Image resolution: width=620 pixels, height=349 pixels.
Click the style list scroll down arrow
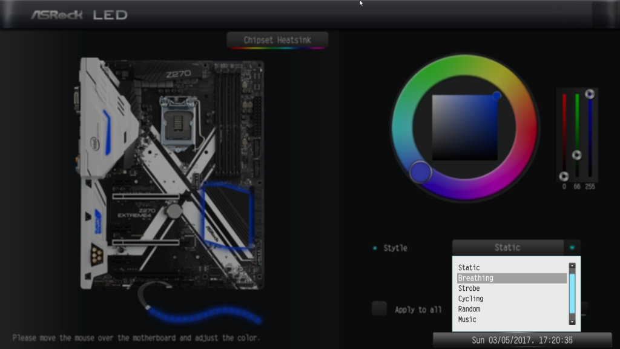pyautogui.click(x=572, y=322)
